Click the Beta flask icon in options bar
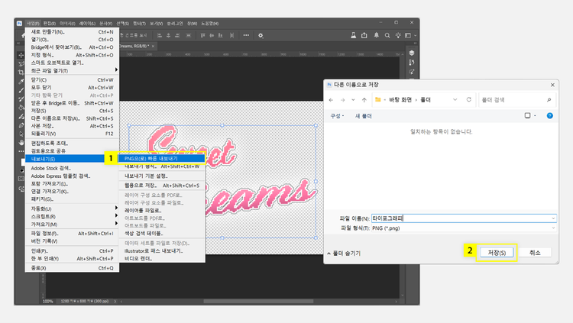This screenshot has width=573, height=323. 354,35
